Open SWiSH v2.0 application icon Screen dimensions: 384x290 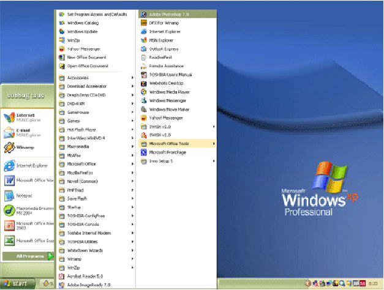coord(144,135)
